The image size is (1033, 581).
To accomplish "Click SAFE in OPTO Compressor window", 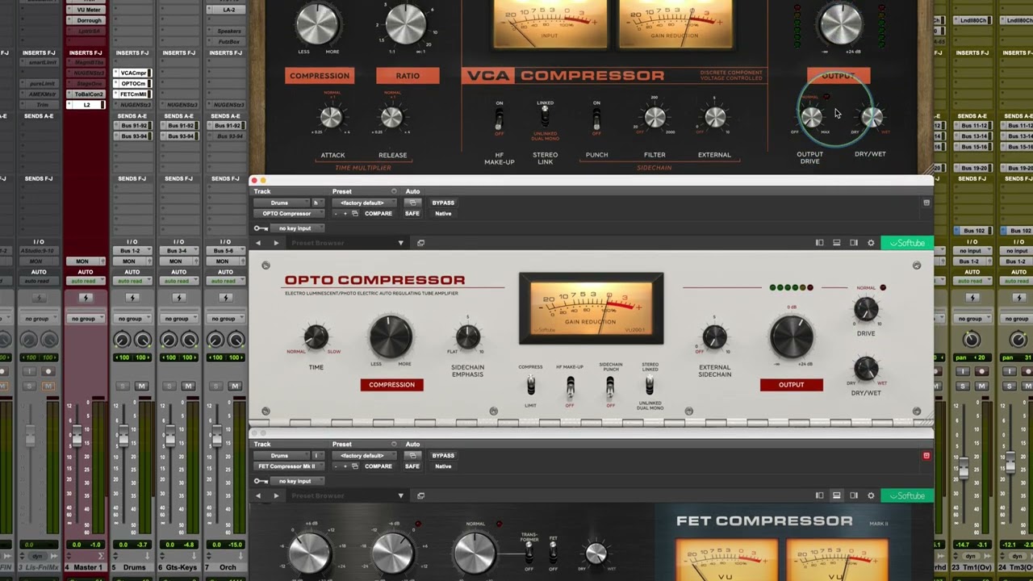I will pyautogui.click(x=412, y=214).
